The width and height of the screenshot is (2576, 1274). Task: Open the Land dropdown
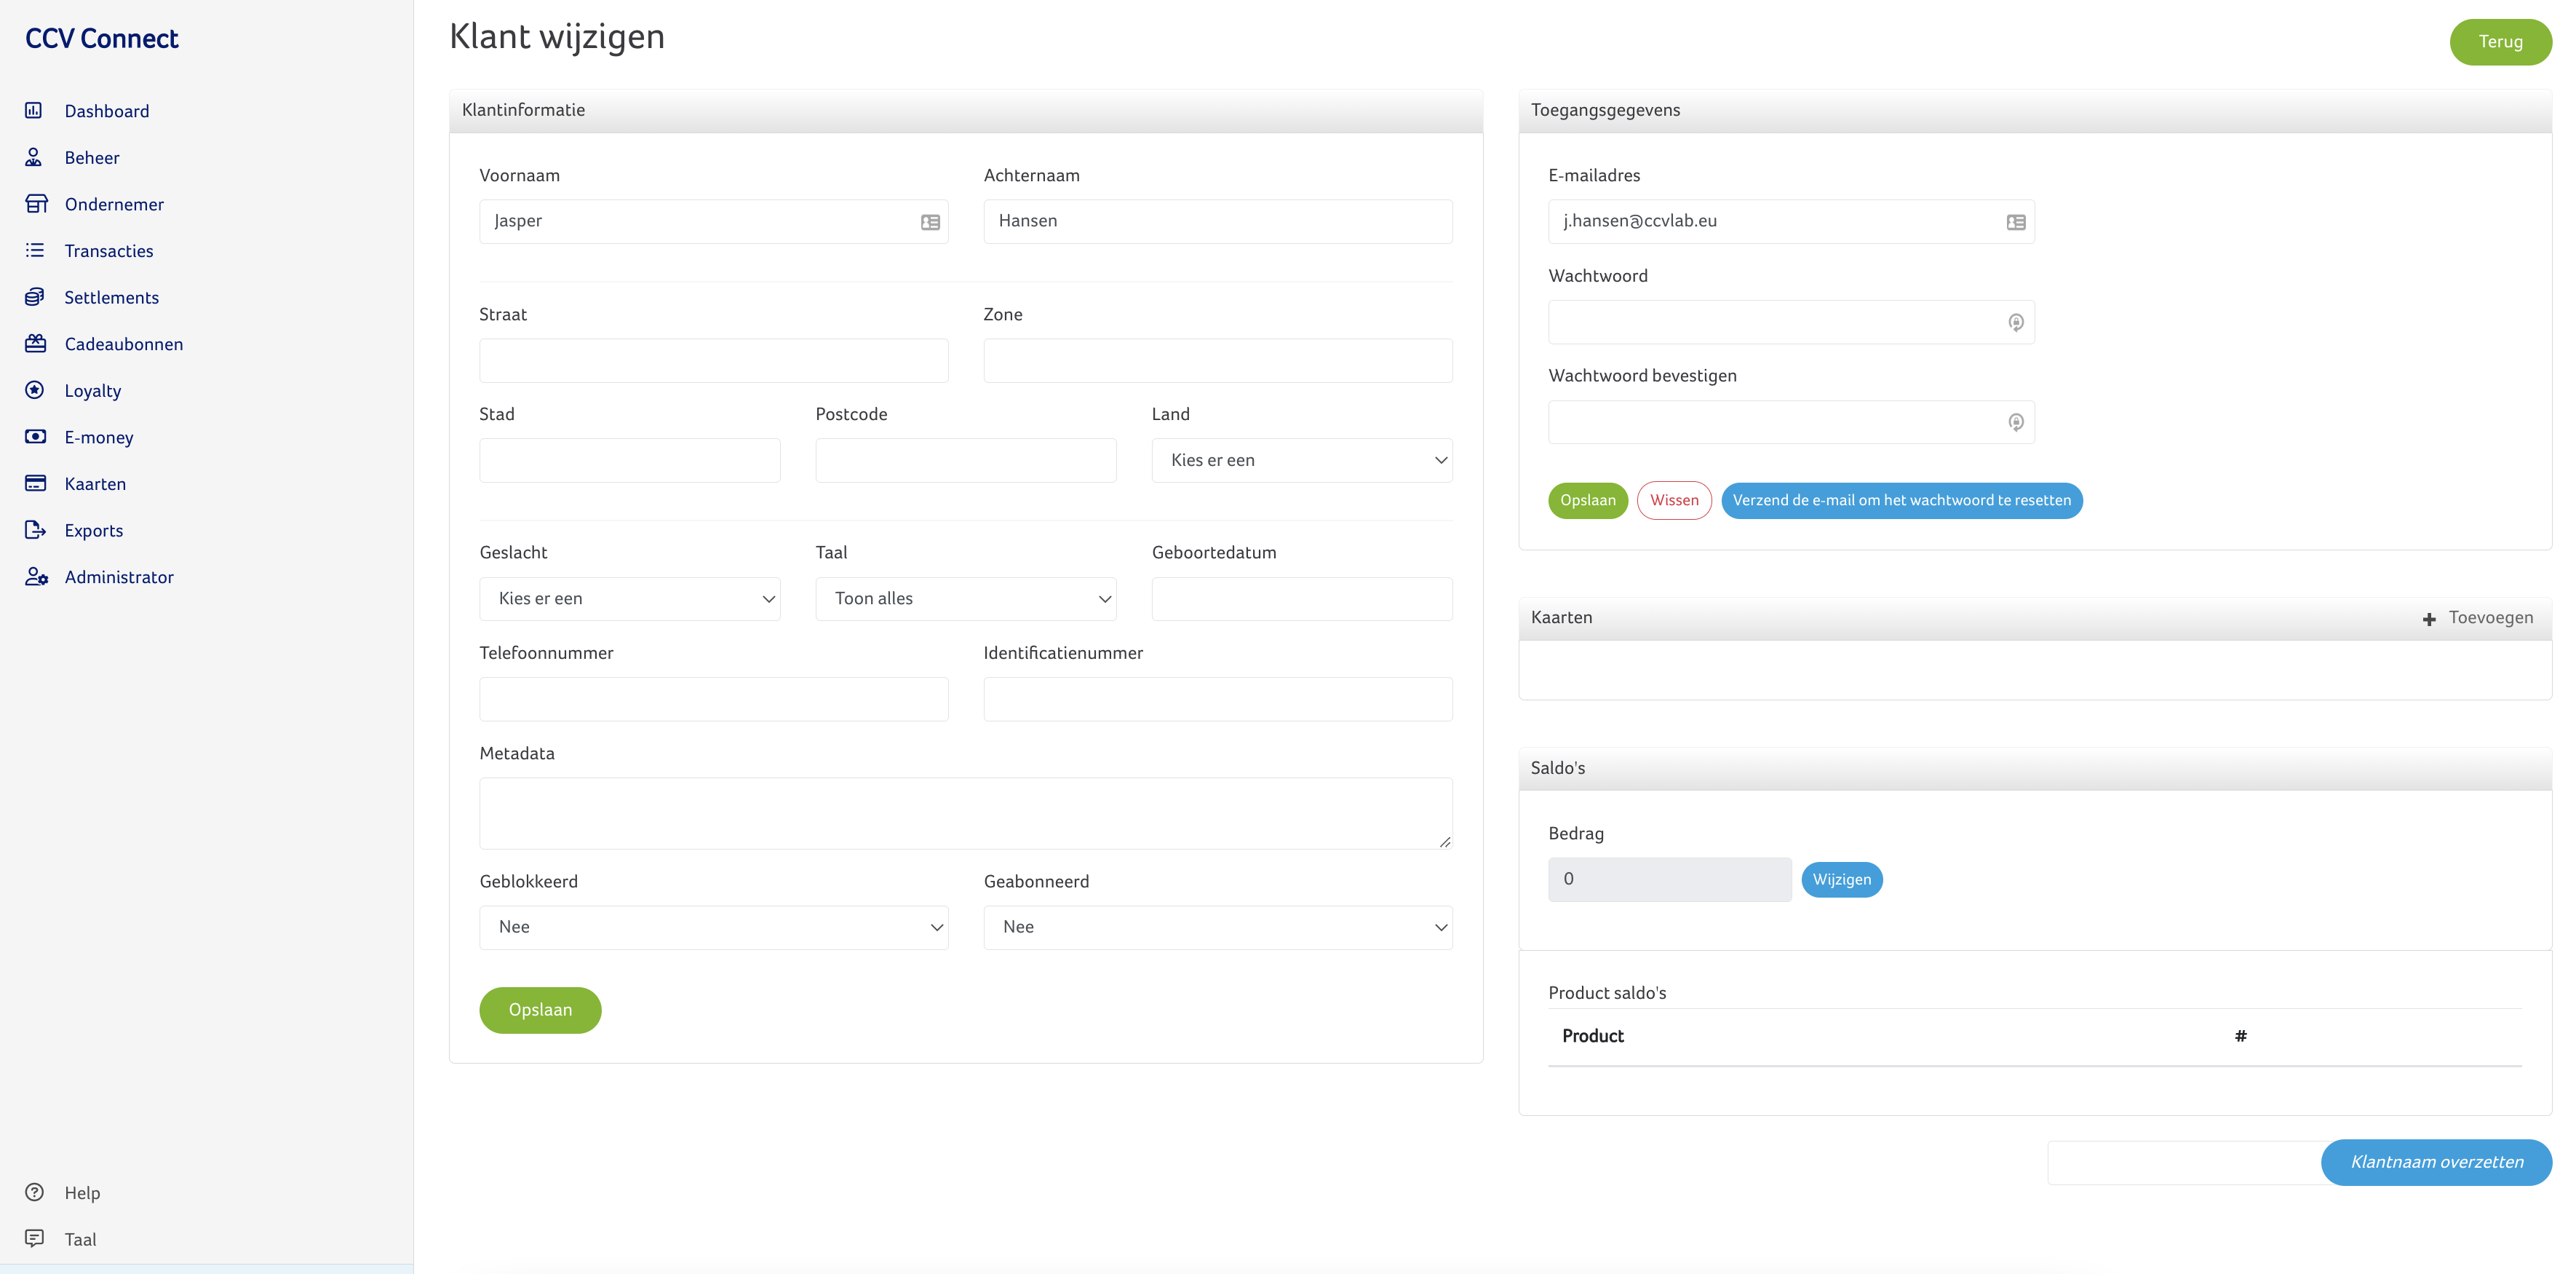pyautogui.click(x=1301, y=460)
